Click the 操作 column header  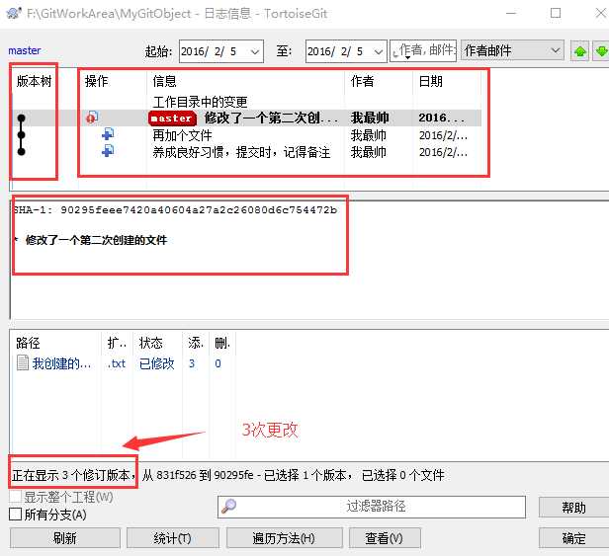tap(96, 81)
